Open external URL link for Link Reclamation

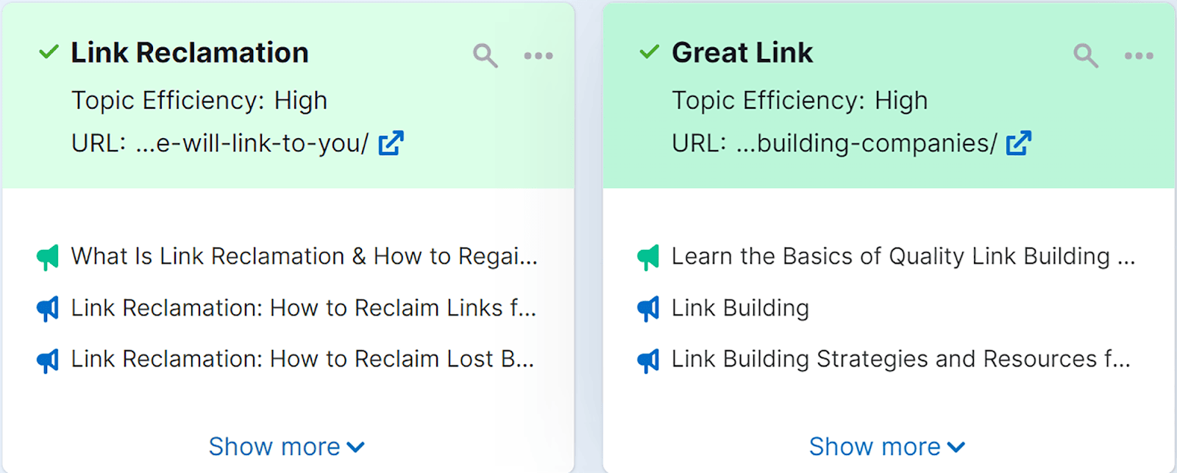tap(391, 143)
